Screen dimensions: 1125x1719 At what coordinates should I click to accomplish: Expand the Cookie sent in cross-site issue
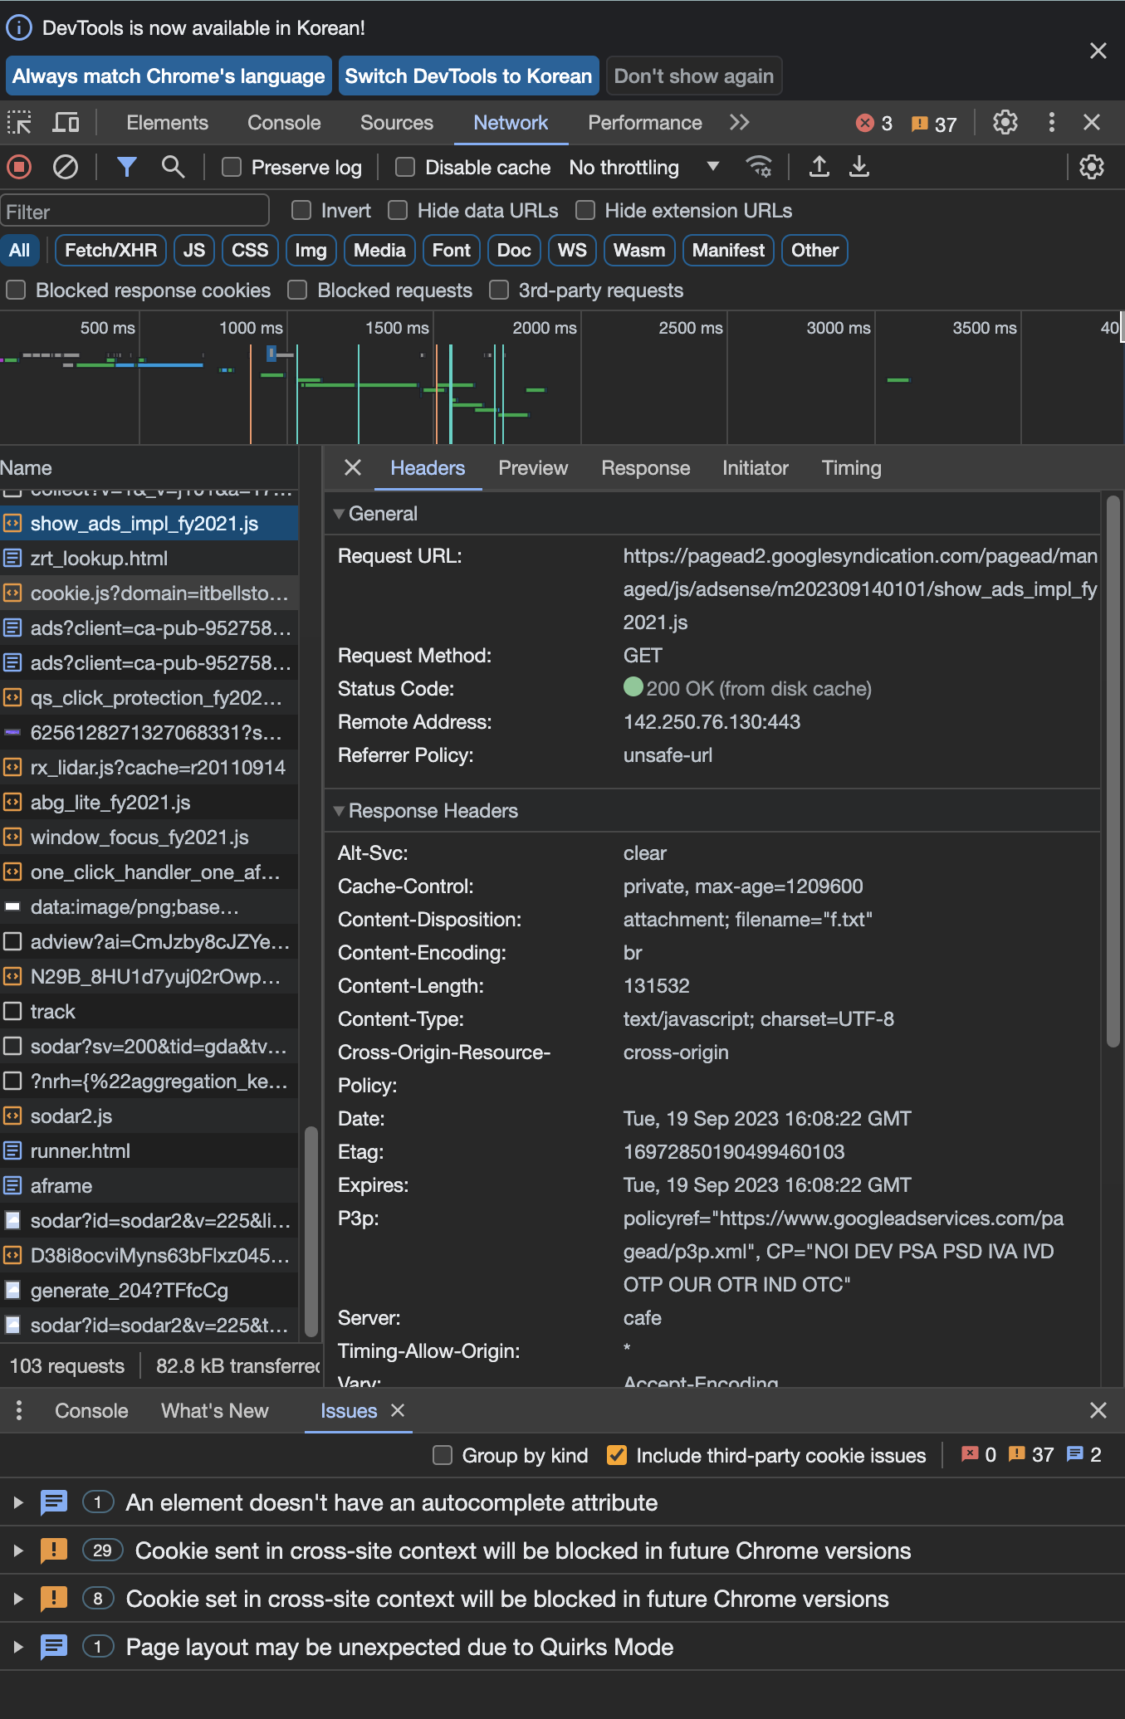(17, 1551)
